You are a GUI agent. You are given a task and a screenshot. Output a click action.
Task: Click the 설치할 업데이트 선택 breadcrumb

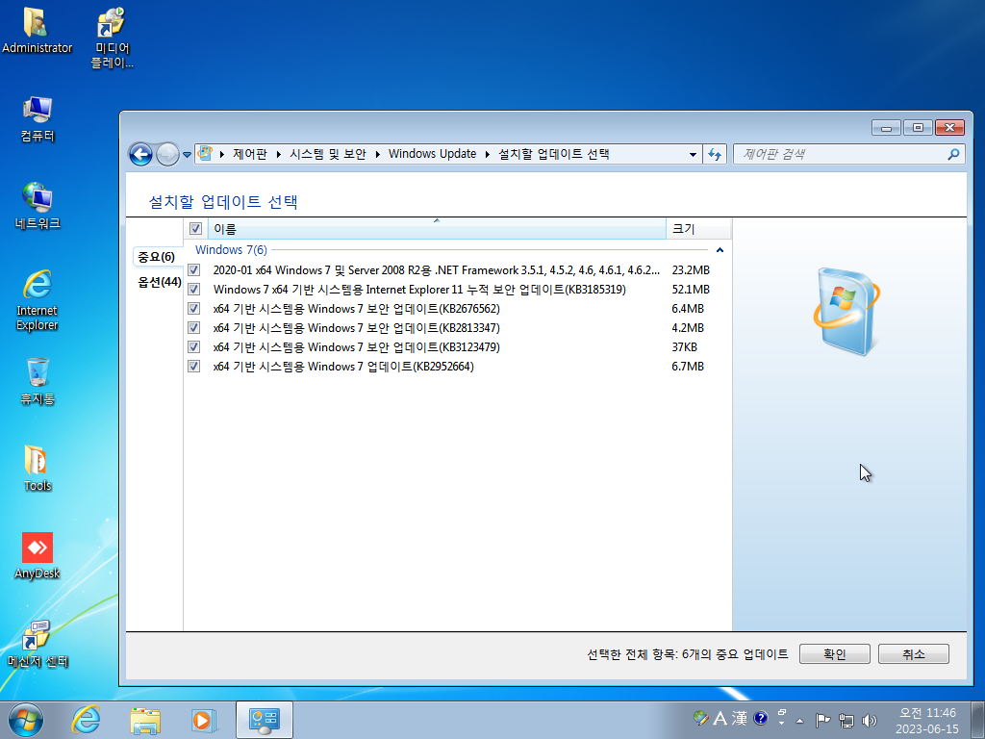(553, 154)
